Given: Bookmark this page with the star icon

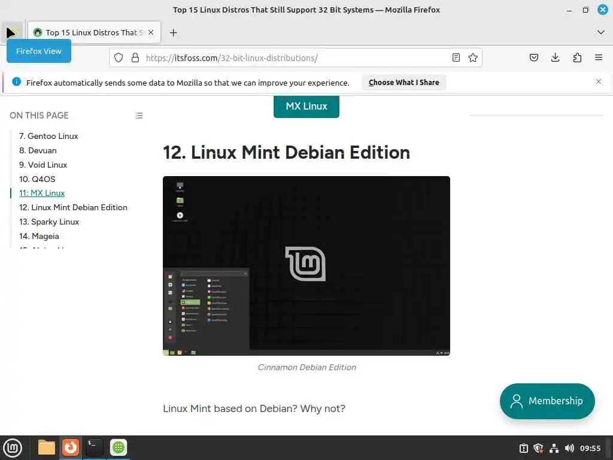Looking at the screenshot, I should point(473,58).
